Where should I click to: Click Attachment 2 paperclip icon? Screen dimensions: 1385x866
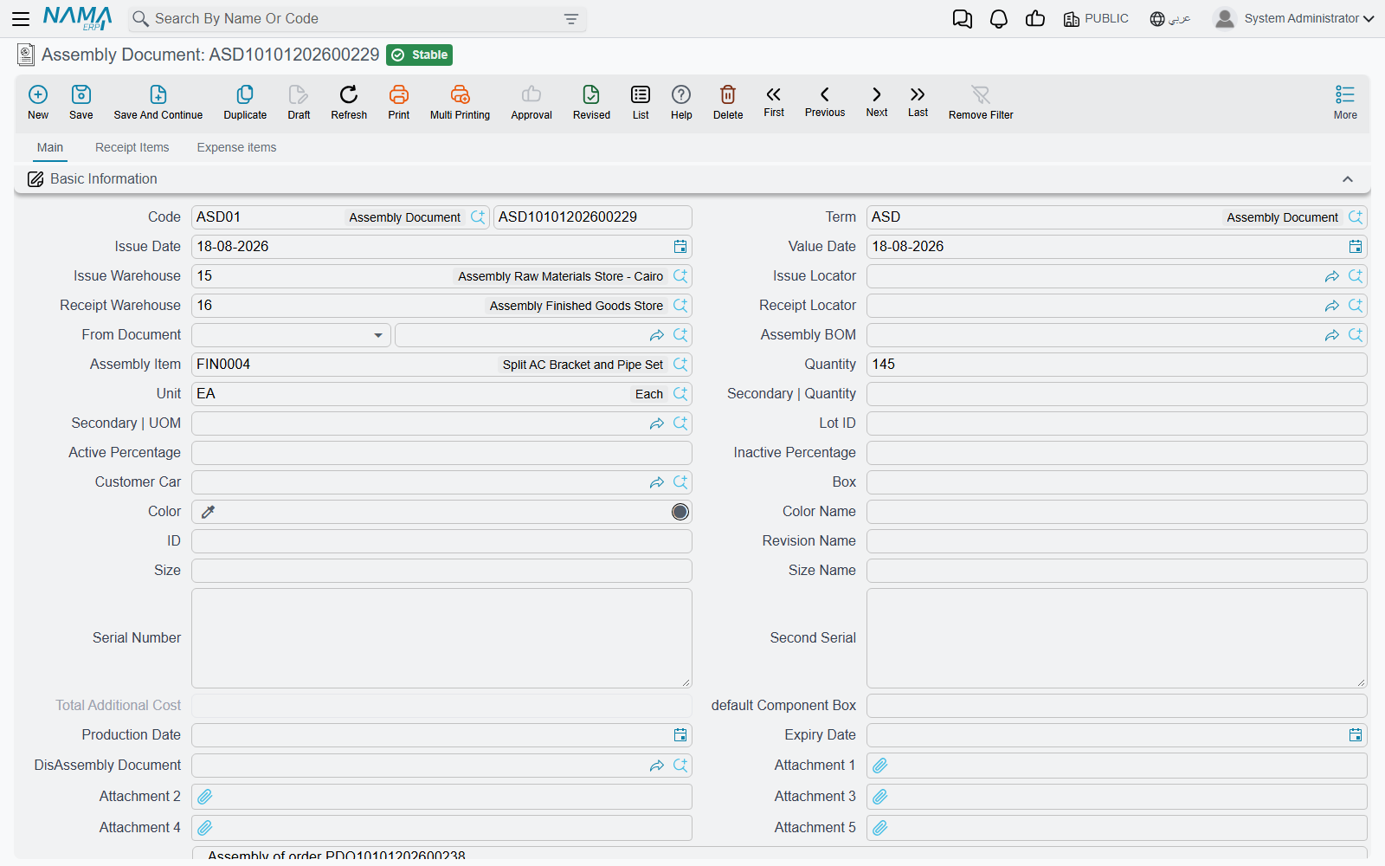tap(205, 797)
